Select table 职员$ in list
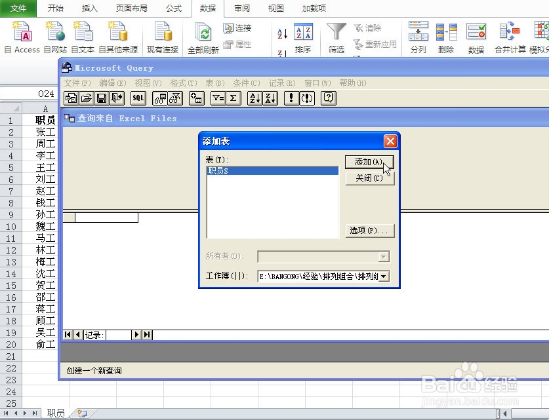This screenshot has width=549, height=420. pos(273,170)
